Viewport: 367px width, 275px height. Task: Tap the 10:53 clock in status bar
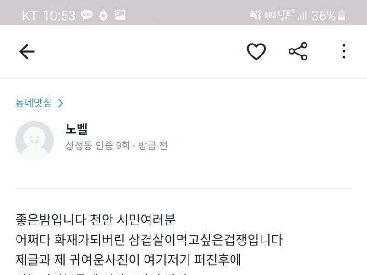[59, 16]
